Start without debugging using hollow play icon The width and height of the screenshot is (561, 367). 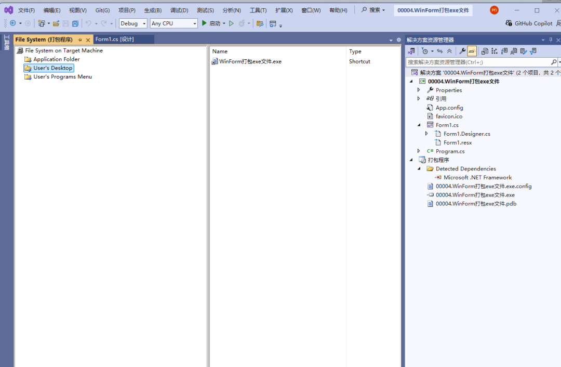(232, 23)
